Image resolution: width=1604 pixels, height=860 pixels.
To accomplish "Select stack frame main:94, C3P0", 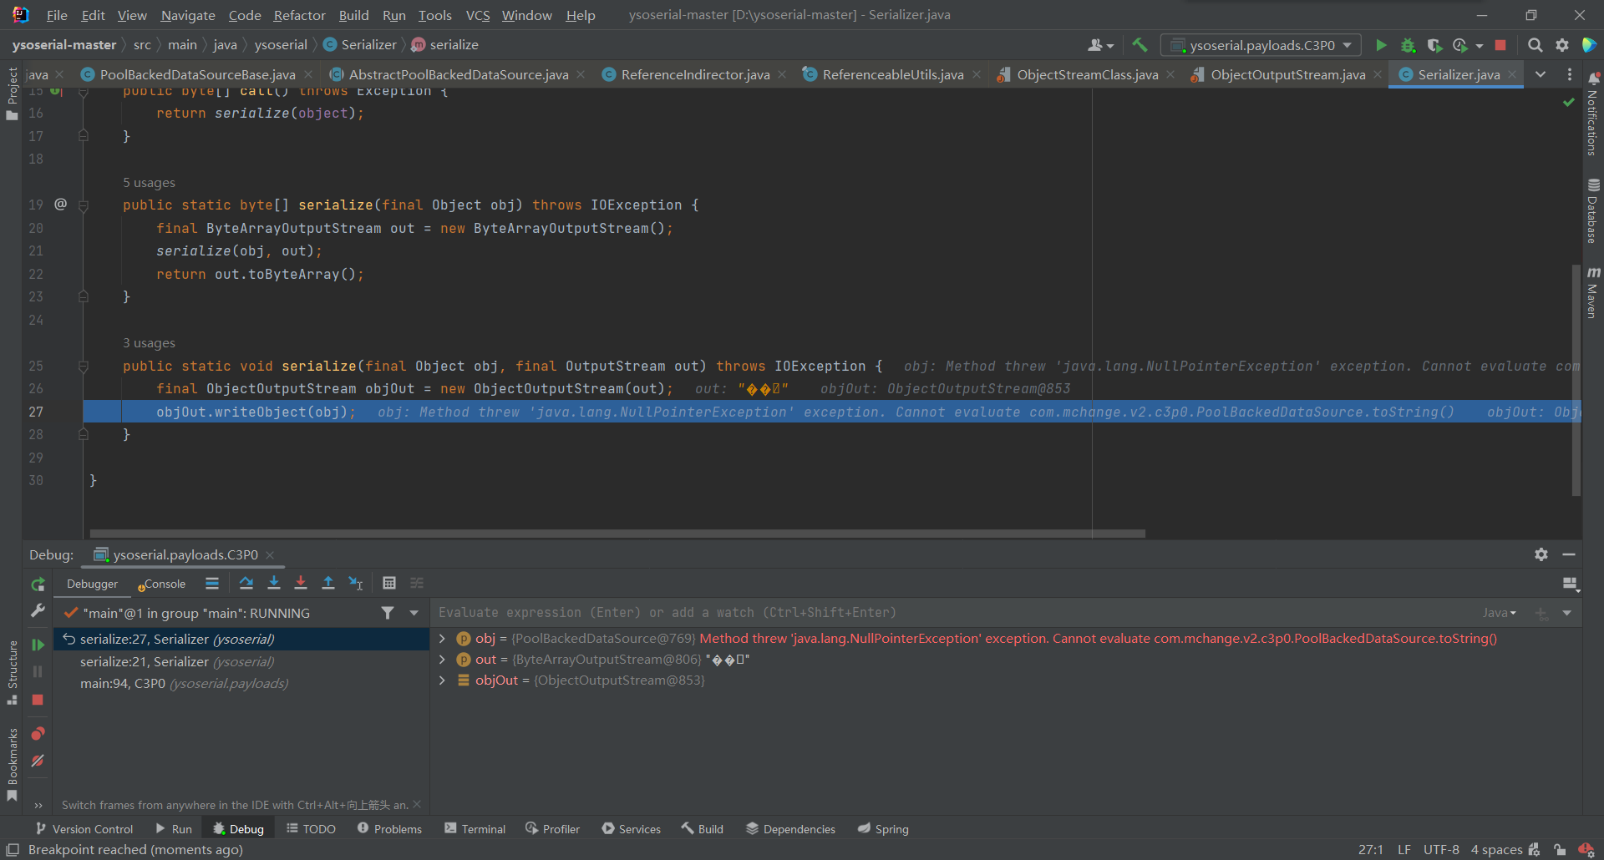I will pos(241,684).
